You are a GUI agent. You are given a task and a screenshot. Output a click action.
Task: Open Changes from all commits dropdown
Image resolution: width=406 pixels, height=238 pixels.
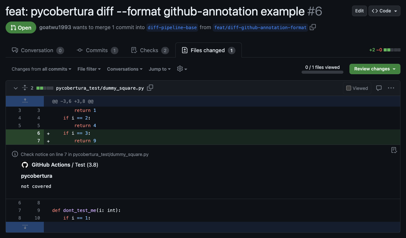(42, 69)
